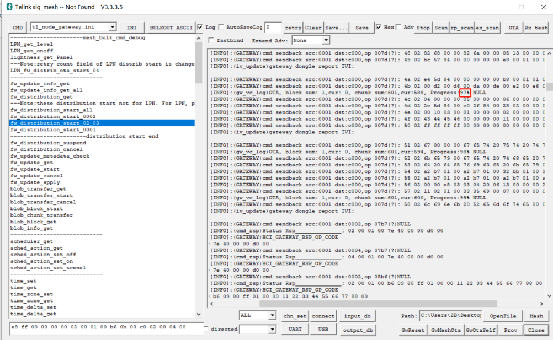
Task: Select time_zone_set in command list
Action: (32, 294)
